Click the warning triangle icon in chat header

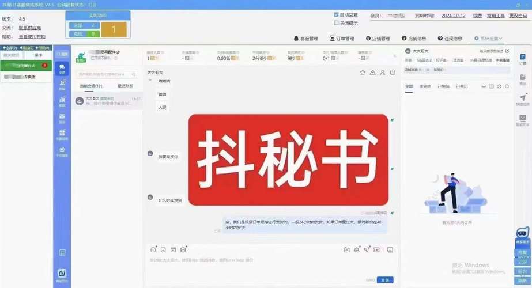[x=372, y=73]
